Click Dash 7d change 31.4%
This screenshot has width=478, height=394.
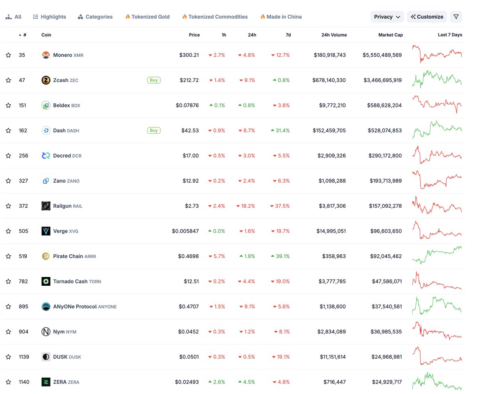280,131
